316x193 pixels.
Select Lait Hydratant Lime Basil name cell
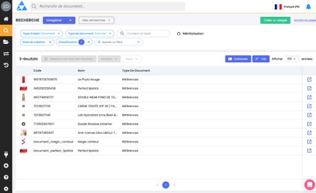point(98,115)
